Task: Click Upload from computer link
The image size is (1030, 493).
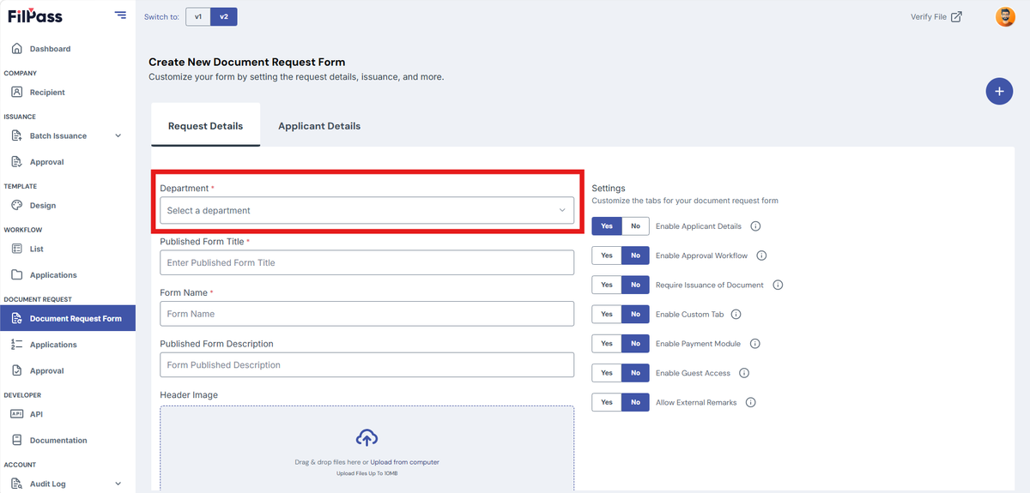Action: (405, 462)
